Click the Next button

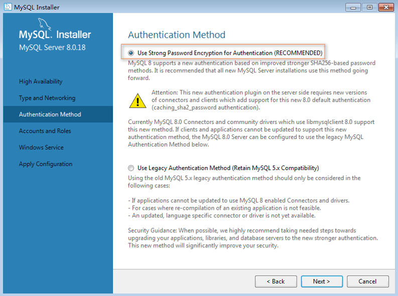pos(322,281)
